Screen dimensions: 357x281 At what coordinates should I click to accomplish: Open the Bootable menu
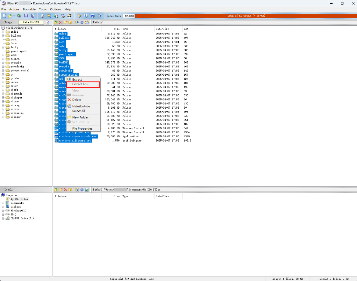click(29, 9)
